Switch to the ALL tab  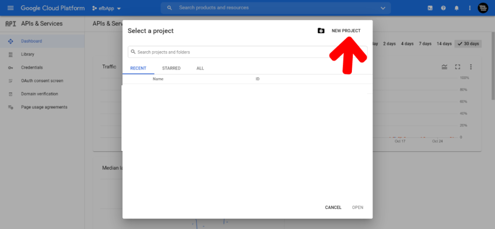(200, 68)
